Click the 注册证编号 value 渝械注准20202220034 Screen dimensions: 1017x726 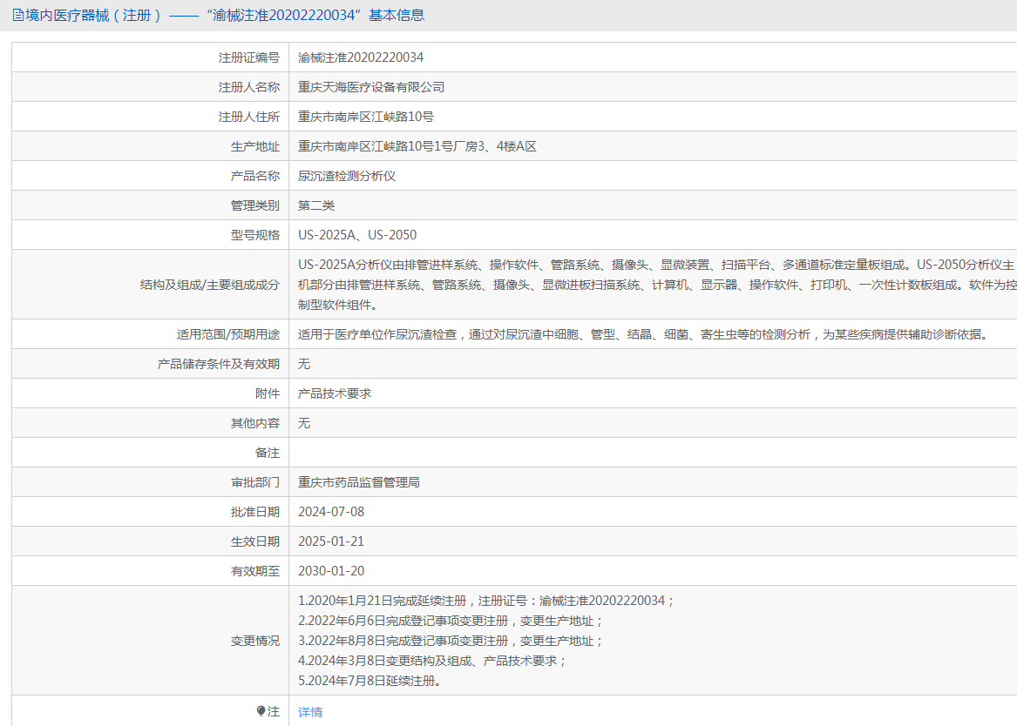361,57
